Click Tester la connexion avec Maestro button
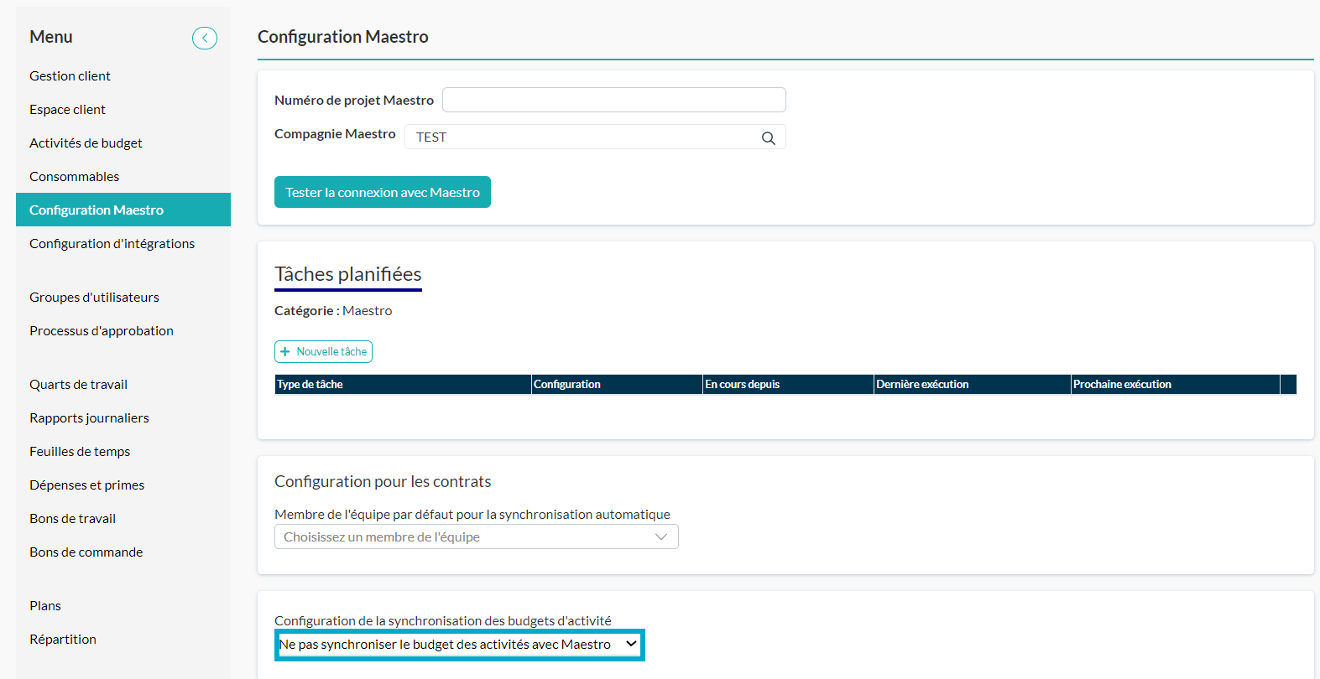 coord(383,192)
